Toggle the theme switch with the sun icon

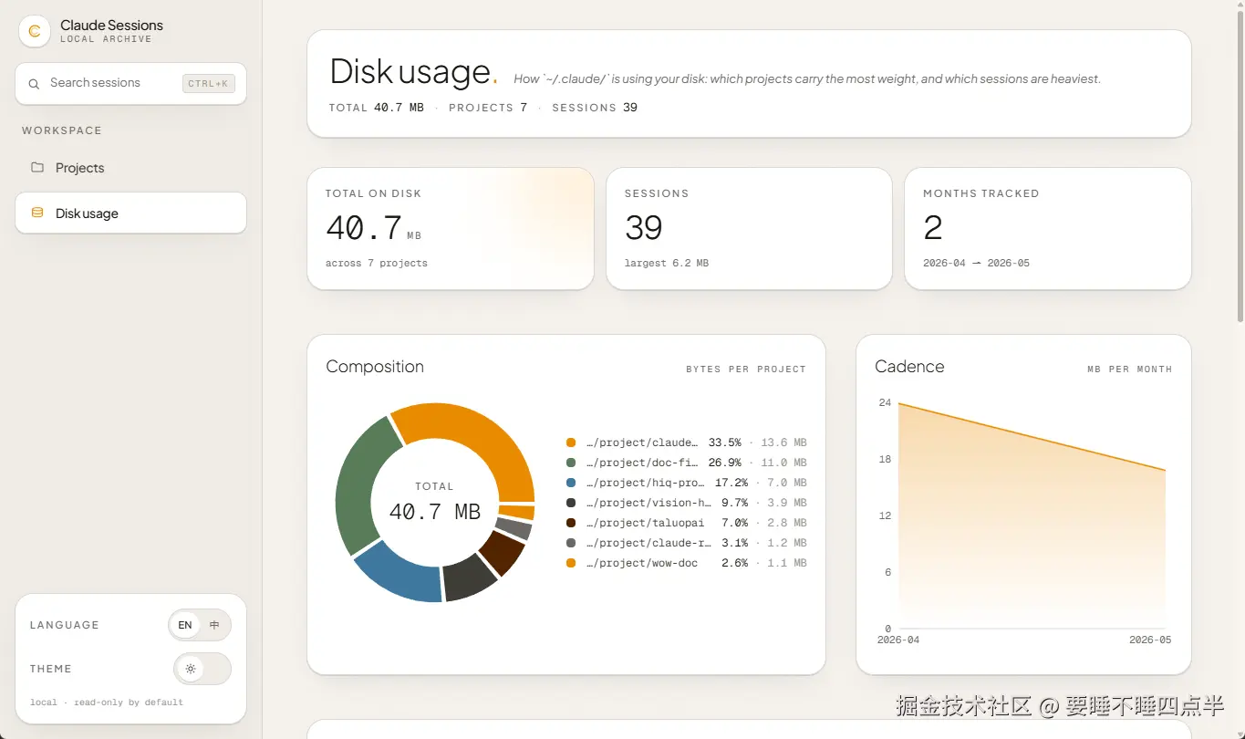[202, 669]
